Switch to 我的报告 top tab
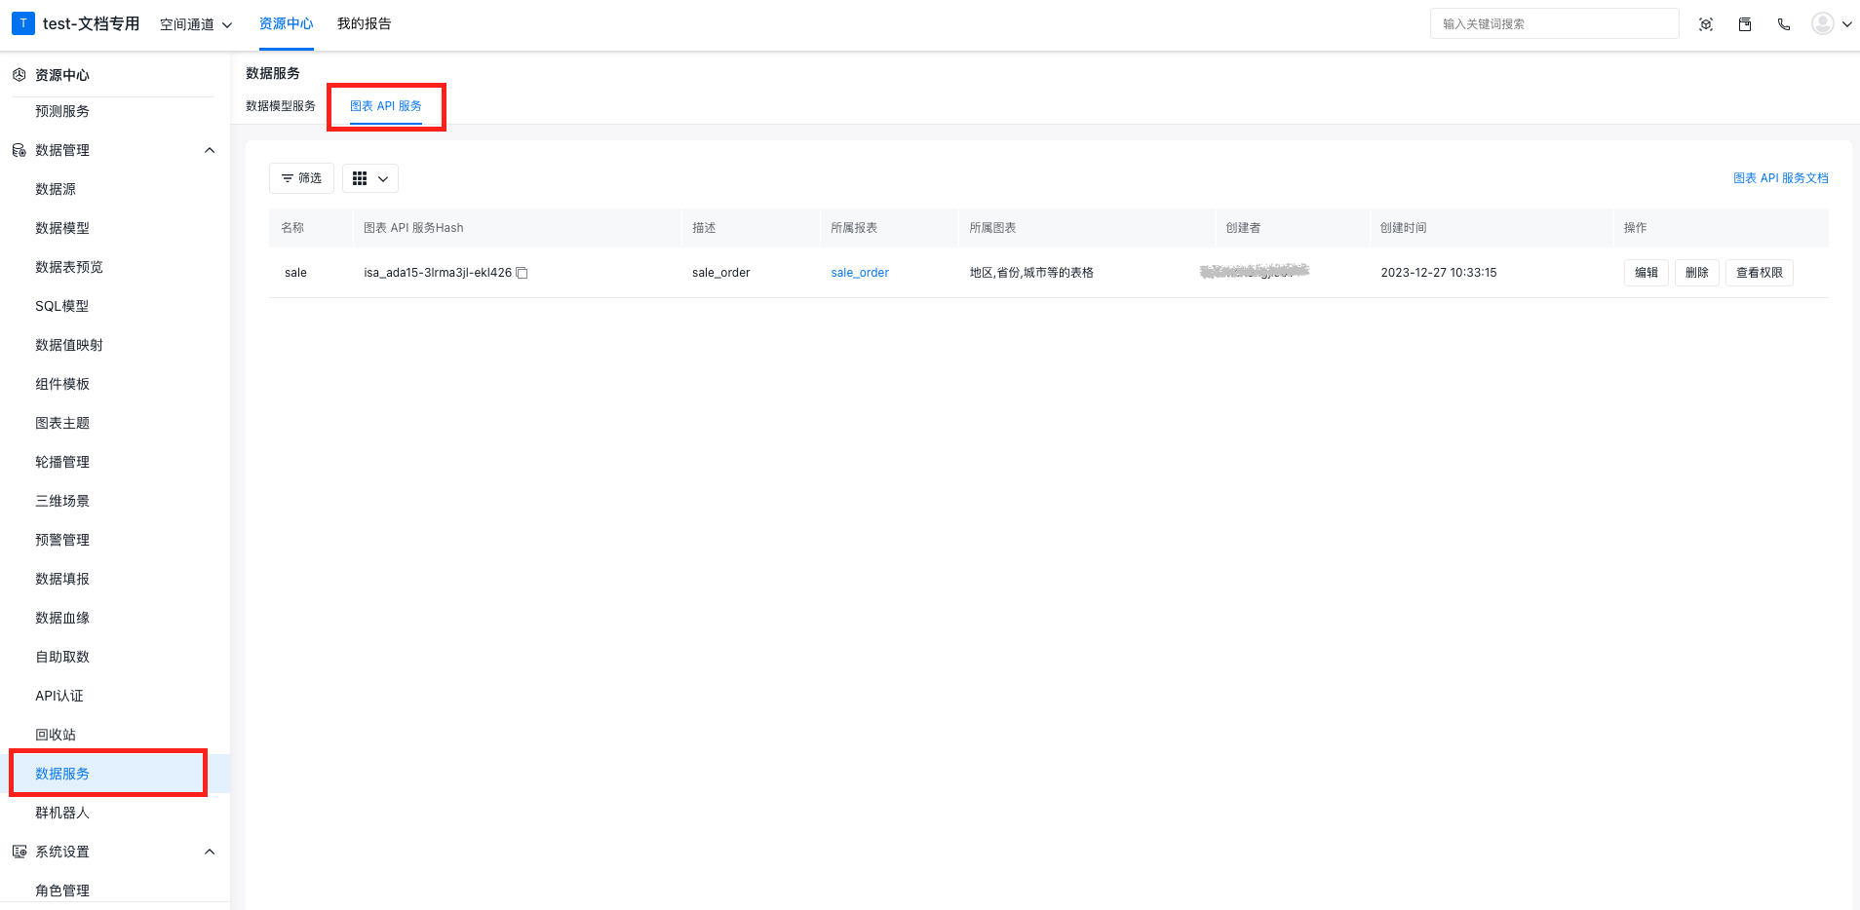 tap(364, 23)
